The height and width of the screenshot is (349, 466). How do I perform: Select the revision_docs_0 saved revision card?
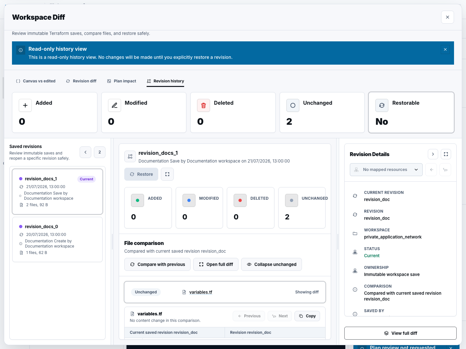[x=58, y=239]
